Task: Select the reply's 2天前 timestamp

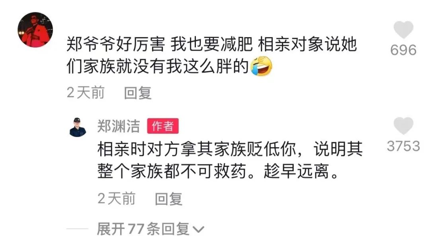Action: 117,198
